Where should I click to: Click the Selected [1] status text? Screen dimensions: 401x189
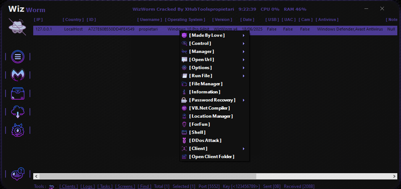(x=184, y=186)
